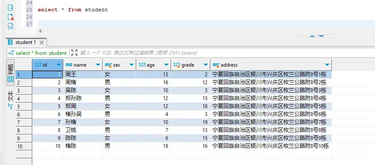Viewport: 375px width, 165px height.
Task: Click the age column header
Action: pos(151,65)
